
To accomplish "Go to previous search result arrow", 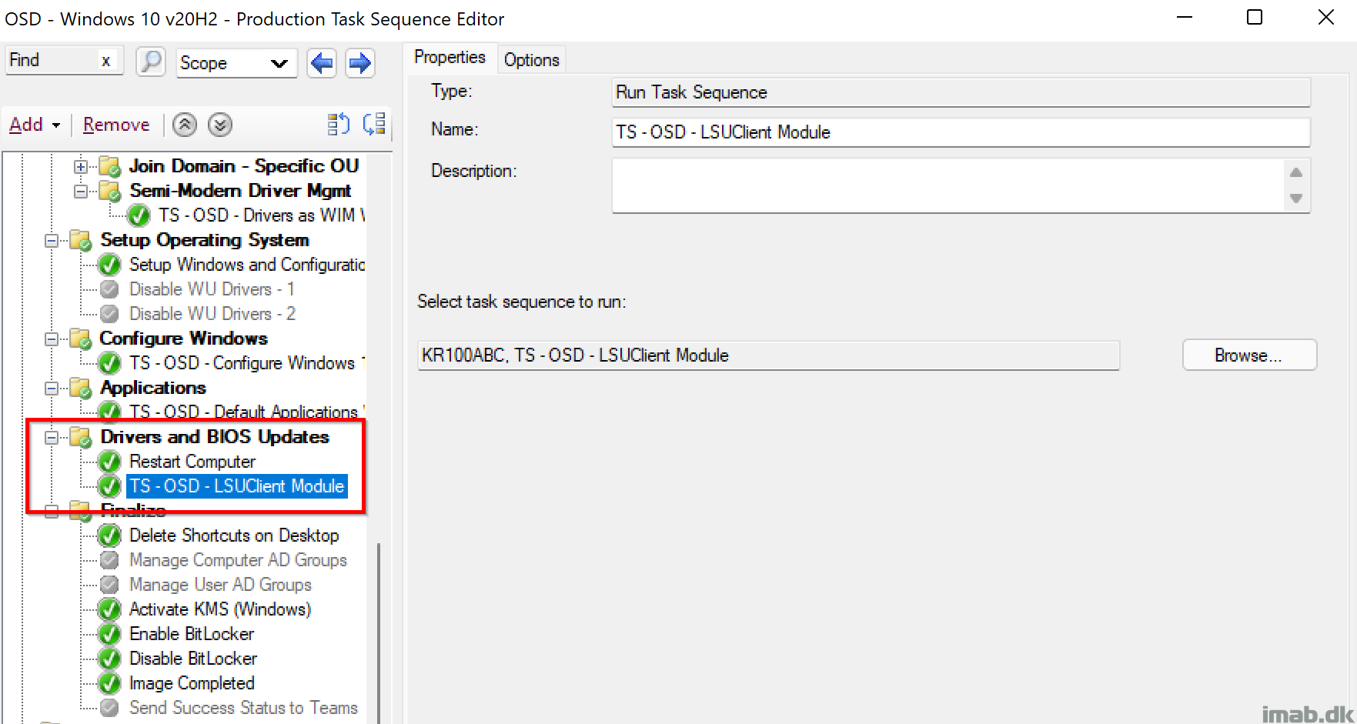I will pyautogui.click(x=322, y=62).
